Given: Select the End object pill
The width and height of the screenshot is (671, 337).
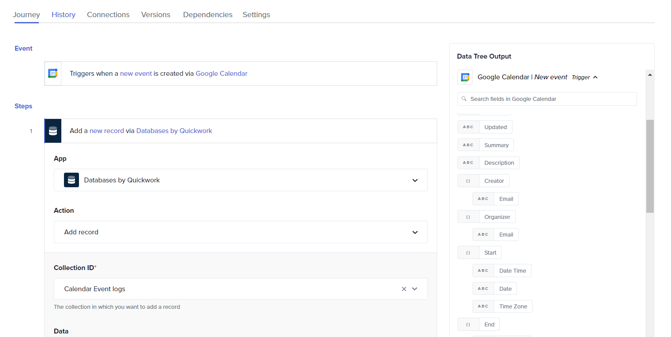Looking at the screenshot, I should 479,324.
